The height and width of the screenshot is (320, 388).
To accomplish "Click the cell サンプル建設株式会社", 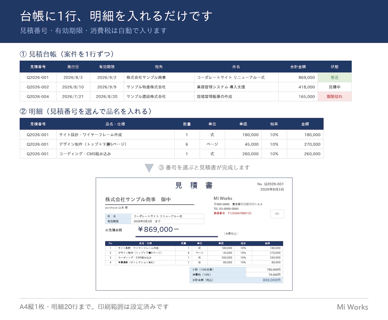I will [x=159, y=97].
